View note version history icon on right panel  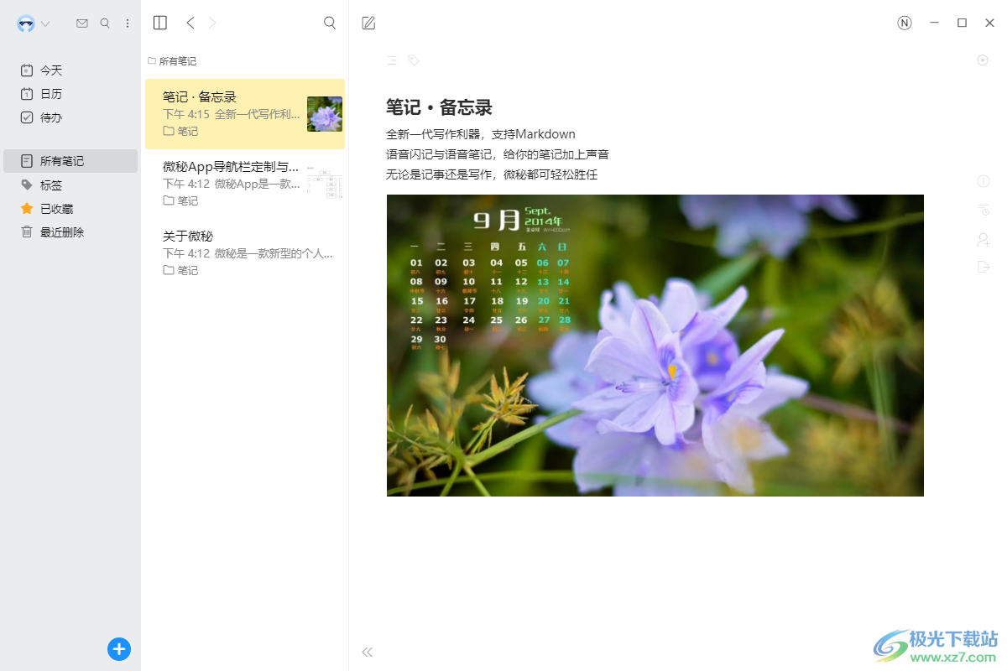pyautogui.click(x=984, y=210)
